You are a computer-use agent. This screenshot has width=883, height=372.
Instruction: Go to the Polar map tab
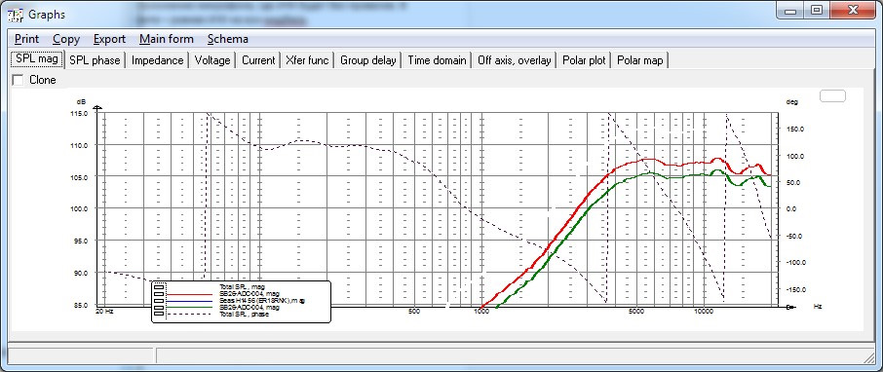click(640, 60)
